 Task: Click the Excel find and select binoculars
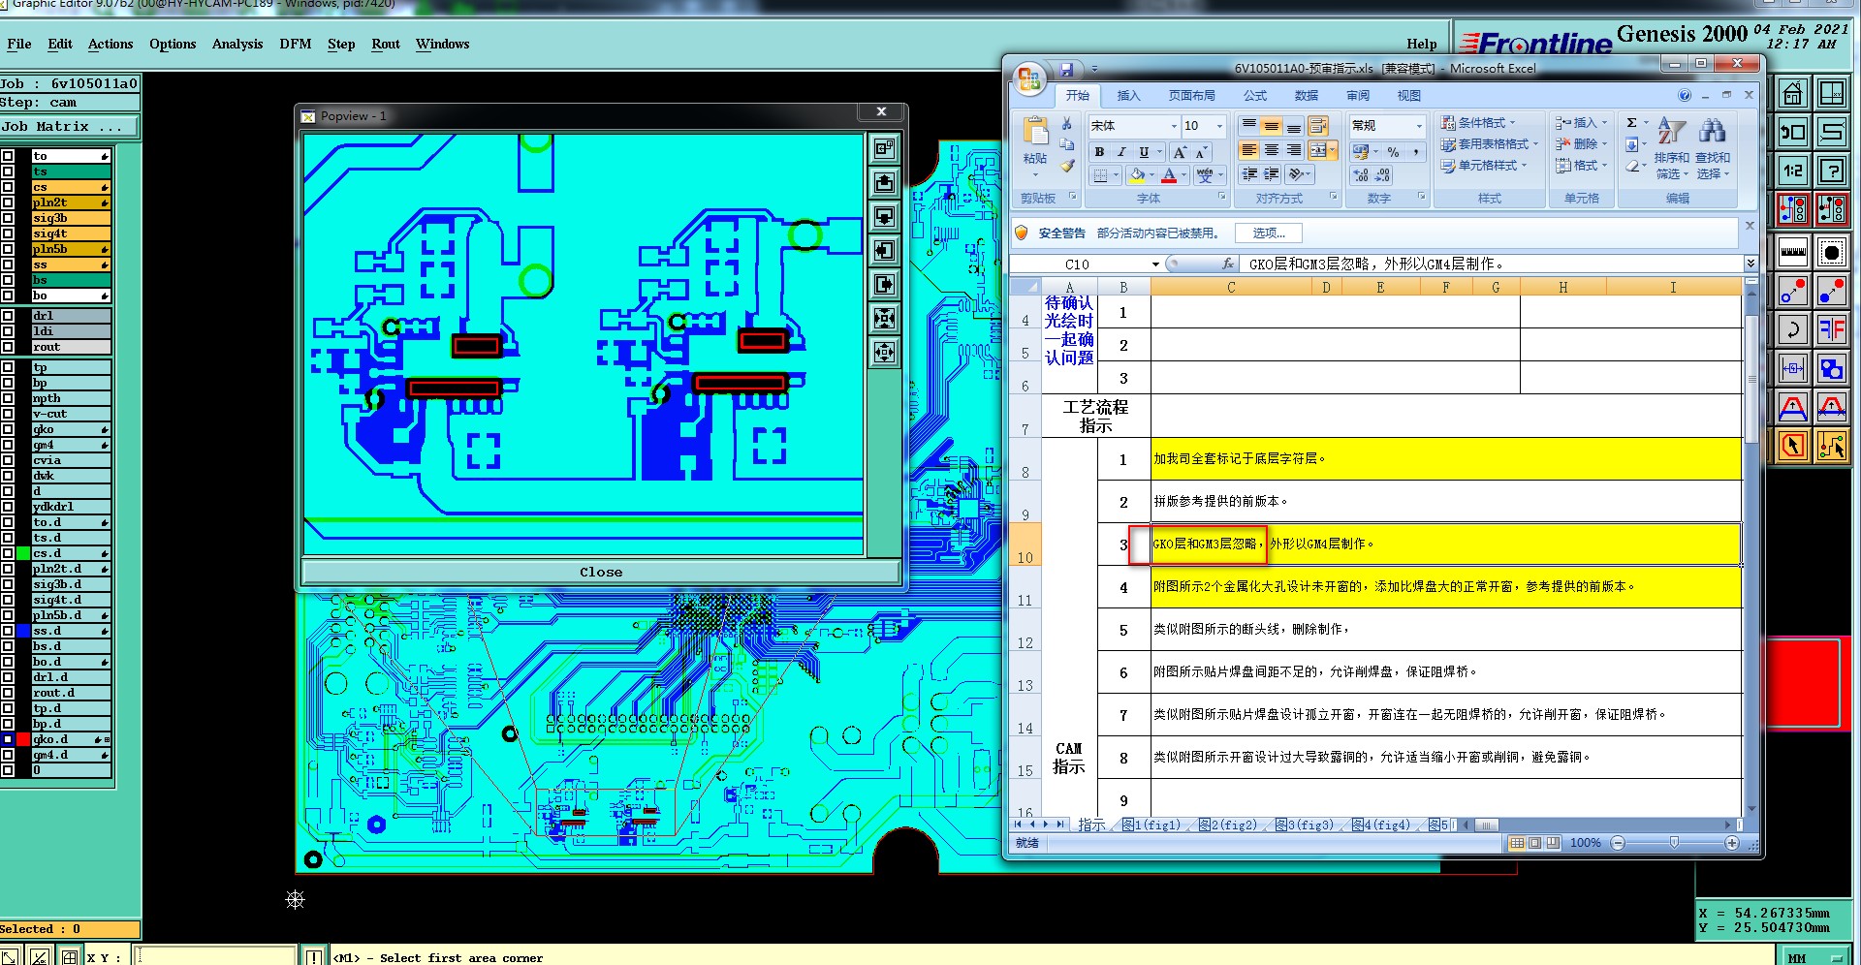tap(1713, 131)
